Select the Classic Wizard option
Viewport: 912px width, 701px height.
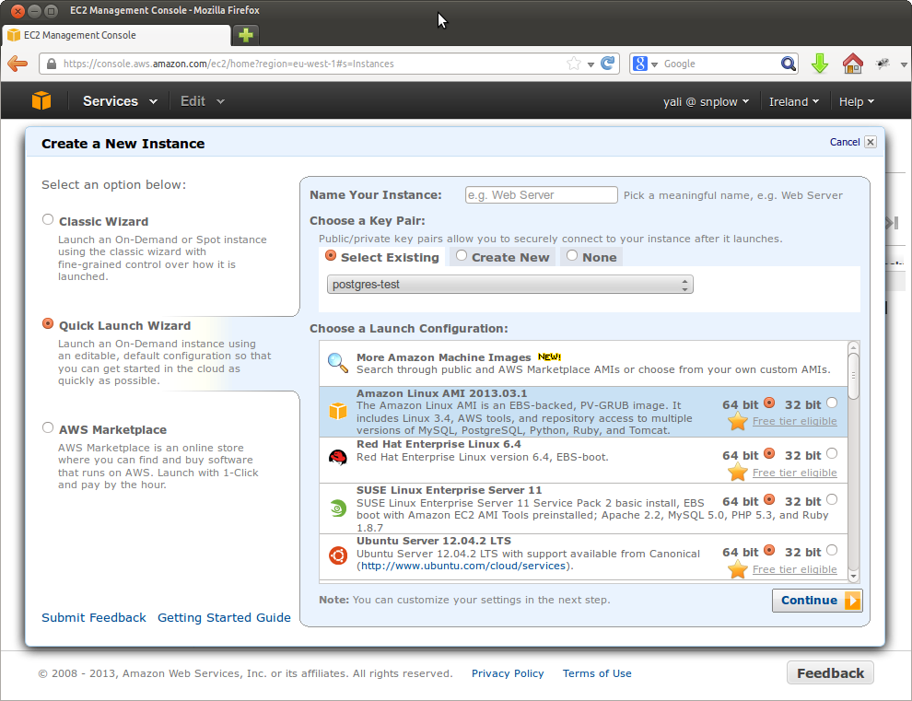pyautogui.click(x=48, y=220)
